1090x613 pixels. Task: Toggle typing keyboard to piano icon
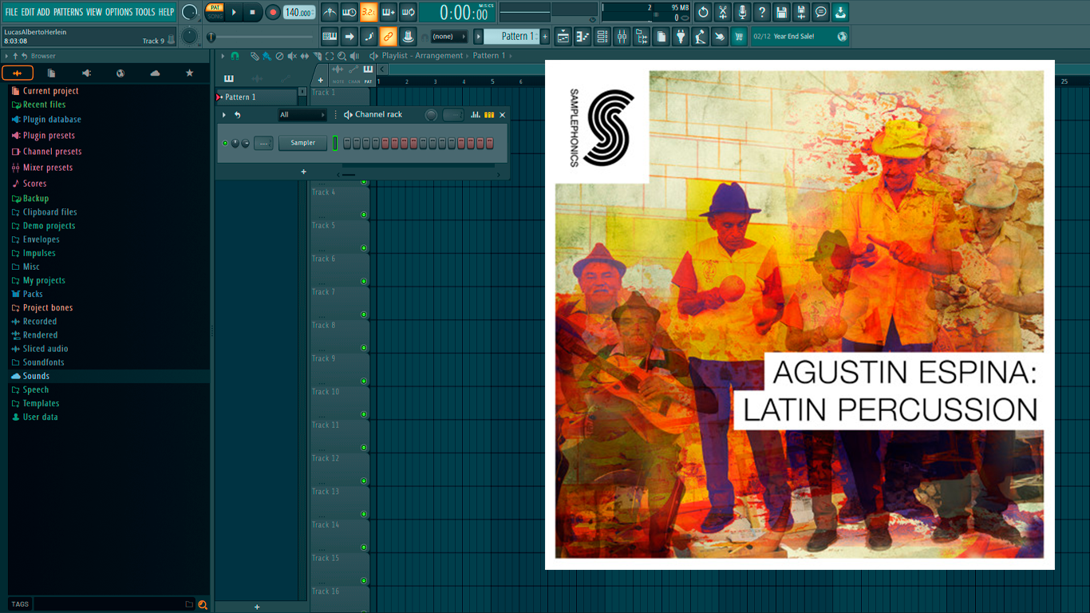(x=330, y=36)
